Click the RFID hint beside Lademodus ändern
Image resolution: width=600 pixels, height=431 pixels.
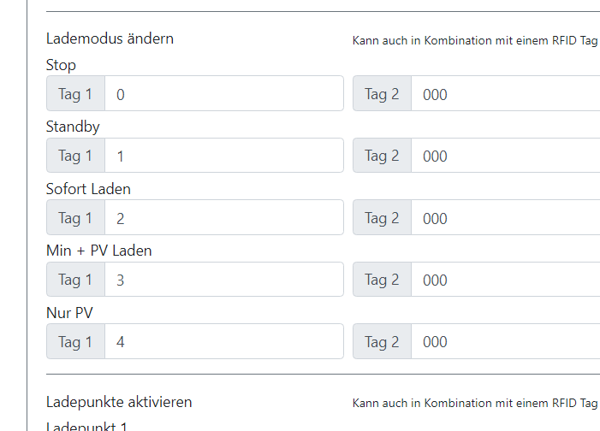(475, 40)
